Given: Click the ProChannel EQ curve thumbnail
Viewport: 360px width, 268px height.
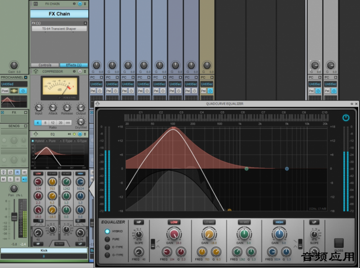Looking at the screenshot, I should (x=14, y=102).
